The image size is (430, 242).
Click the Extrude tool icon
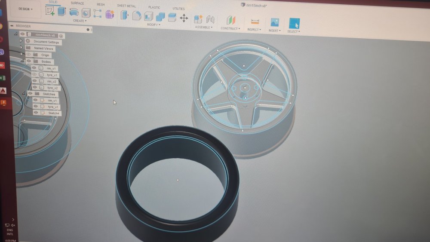(x=61, y=11)
